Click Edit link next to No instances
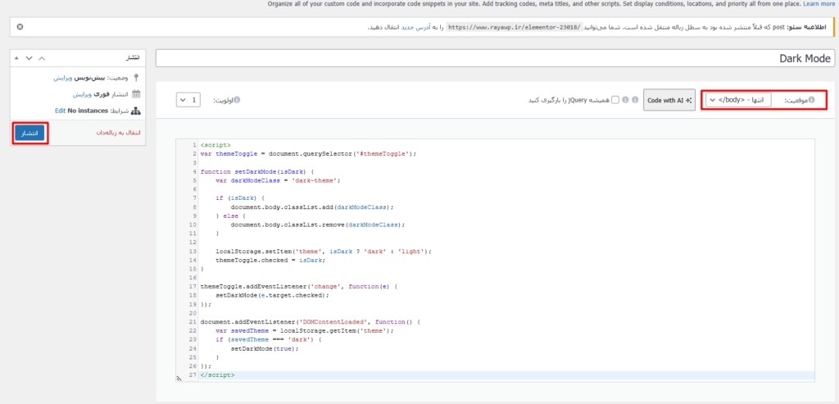The width and height of the screenshot is (839, 404). [60, 111]
